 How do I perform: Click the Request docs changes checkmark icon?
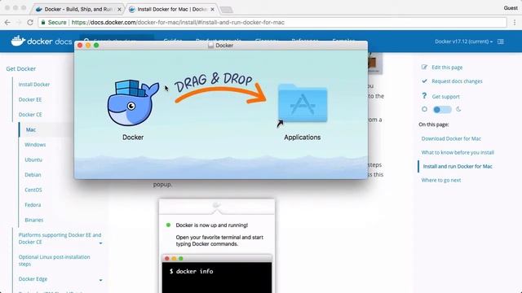pyautogui.click(x=424, y=81)
